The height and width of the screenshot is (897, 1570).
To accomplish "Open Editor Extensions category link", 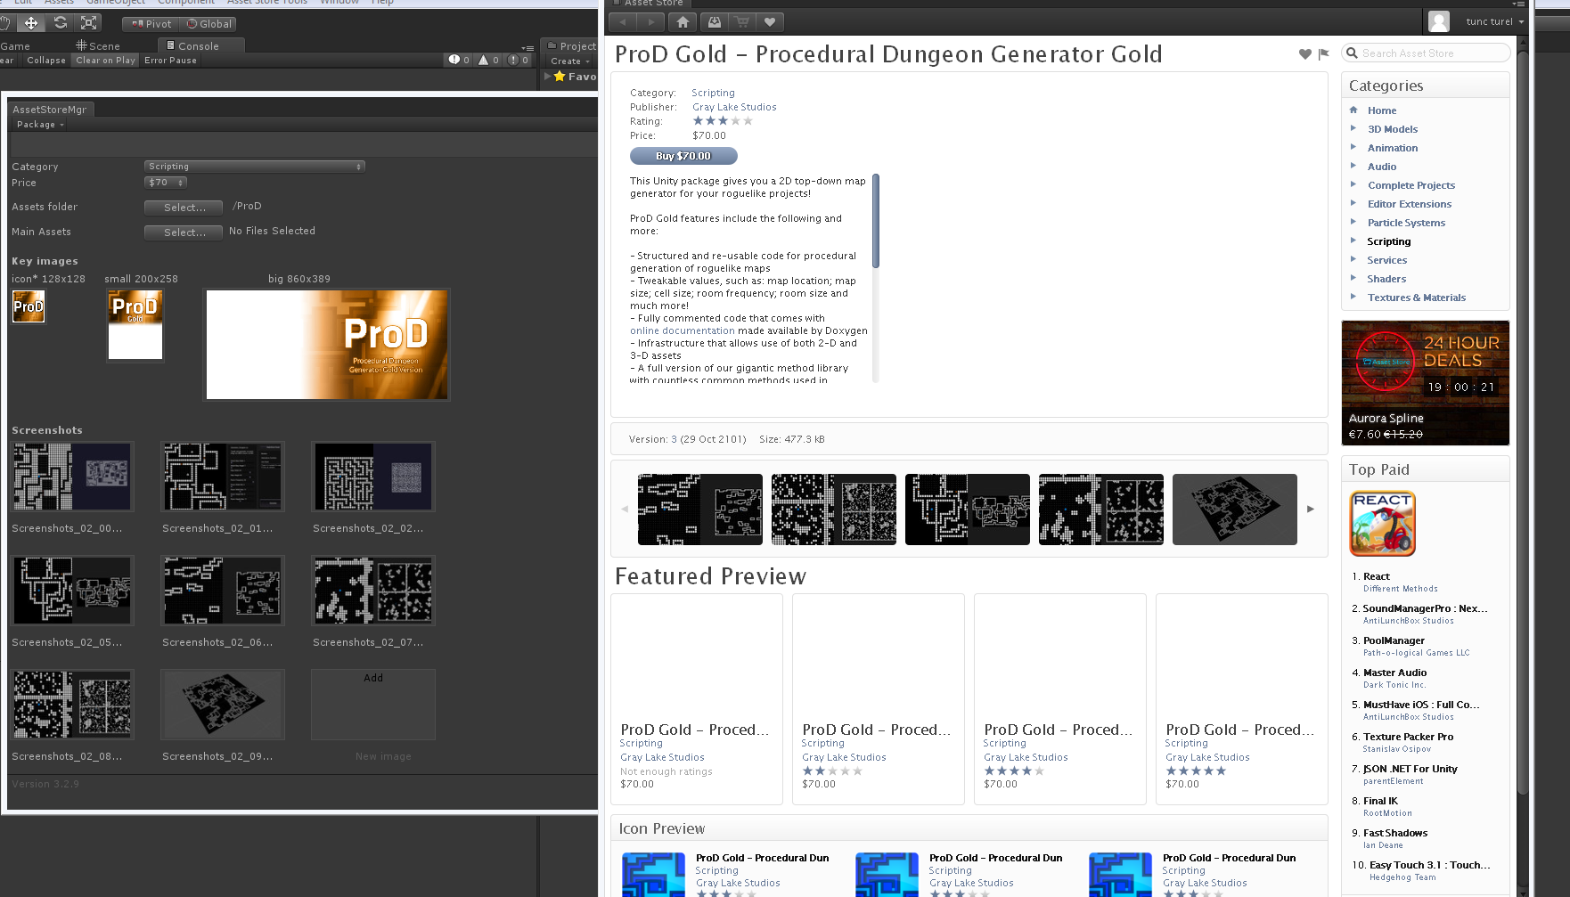I will pos(1410,204).
